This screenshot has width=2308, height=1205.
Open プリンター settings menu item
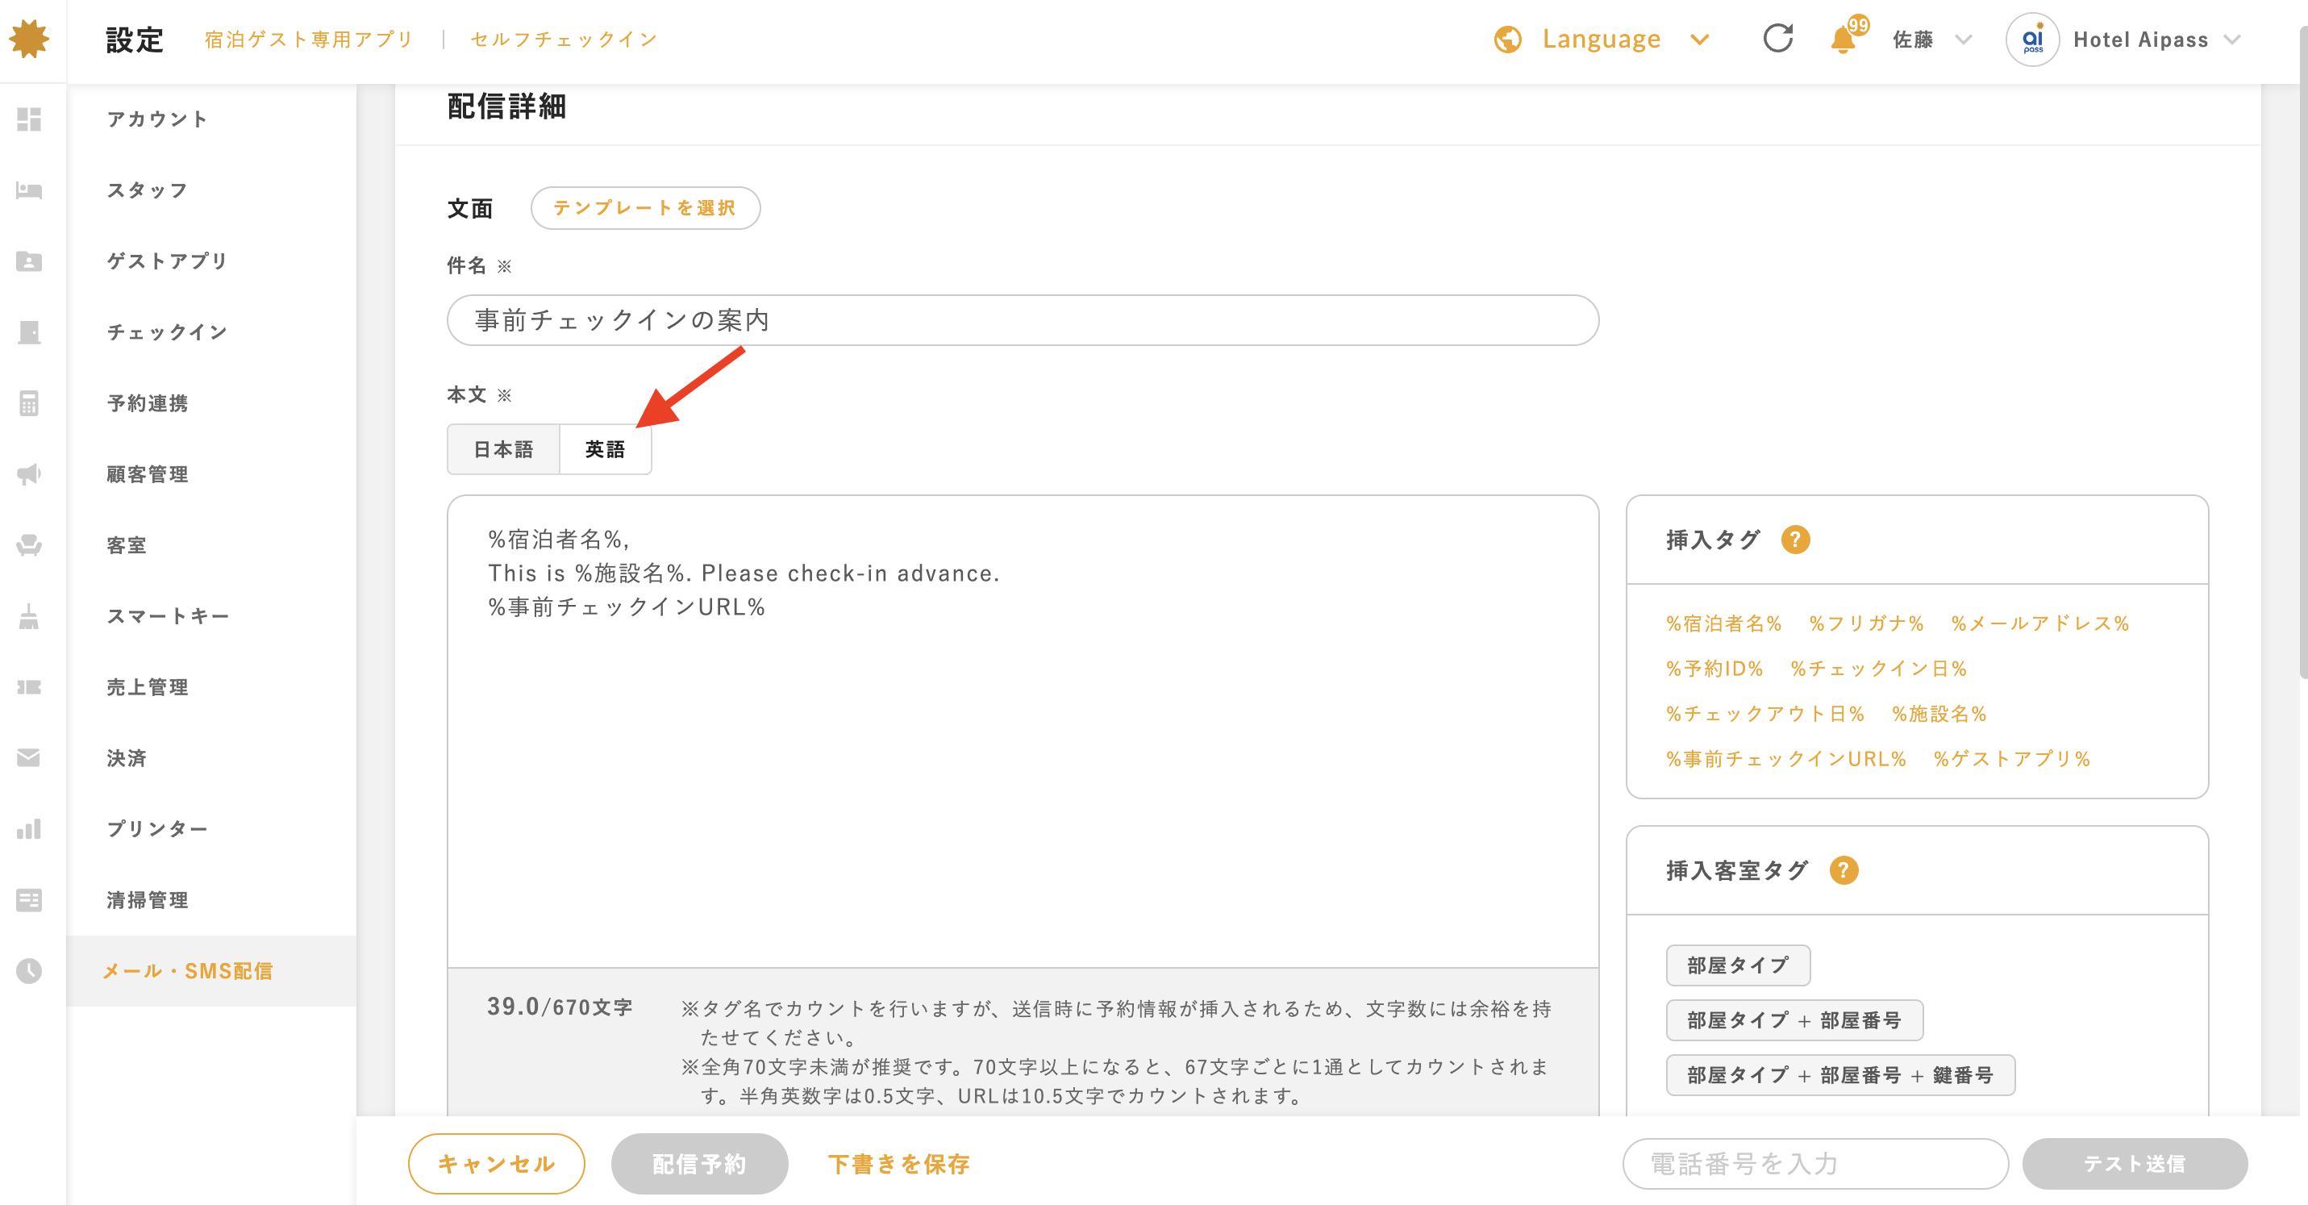159,828
